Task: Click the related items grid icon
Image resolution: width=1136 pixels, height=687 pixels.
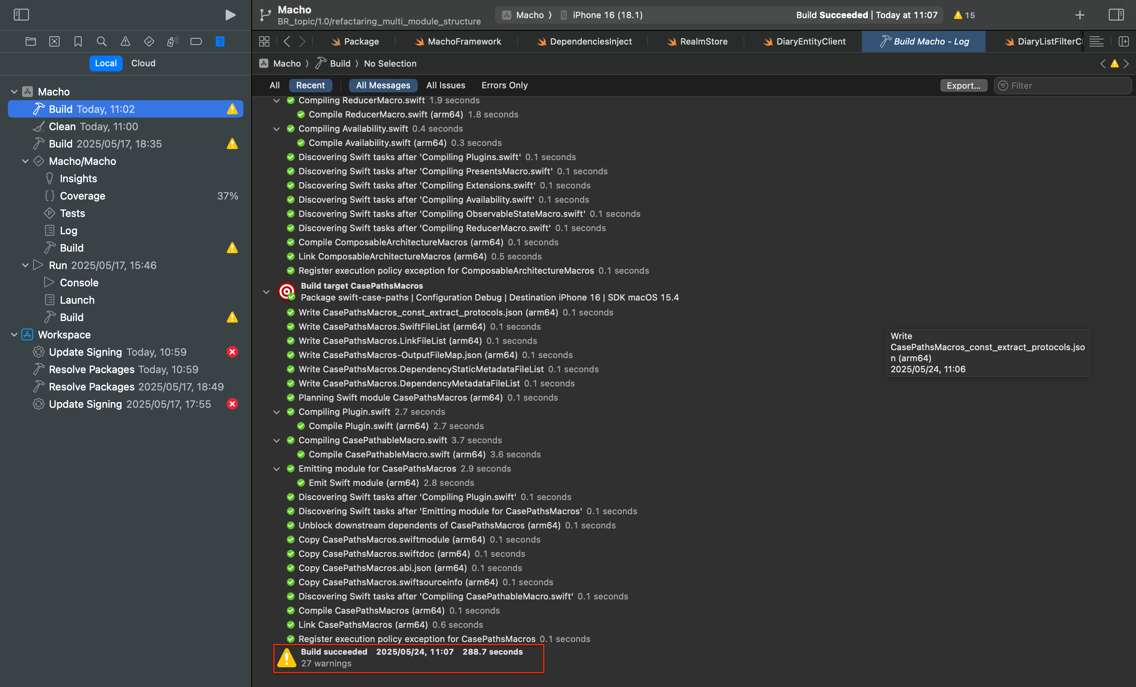Action: pyautogui.click(x=264, y=41)
